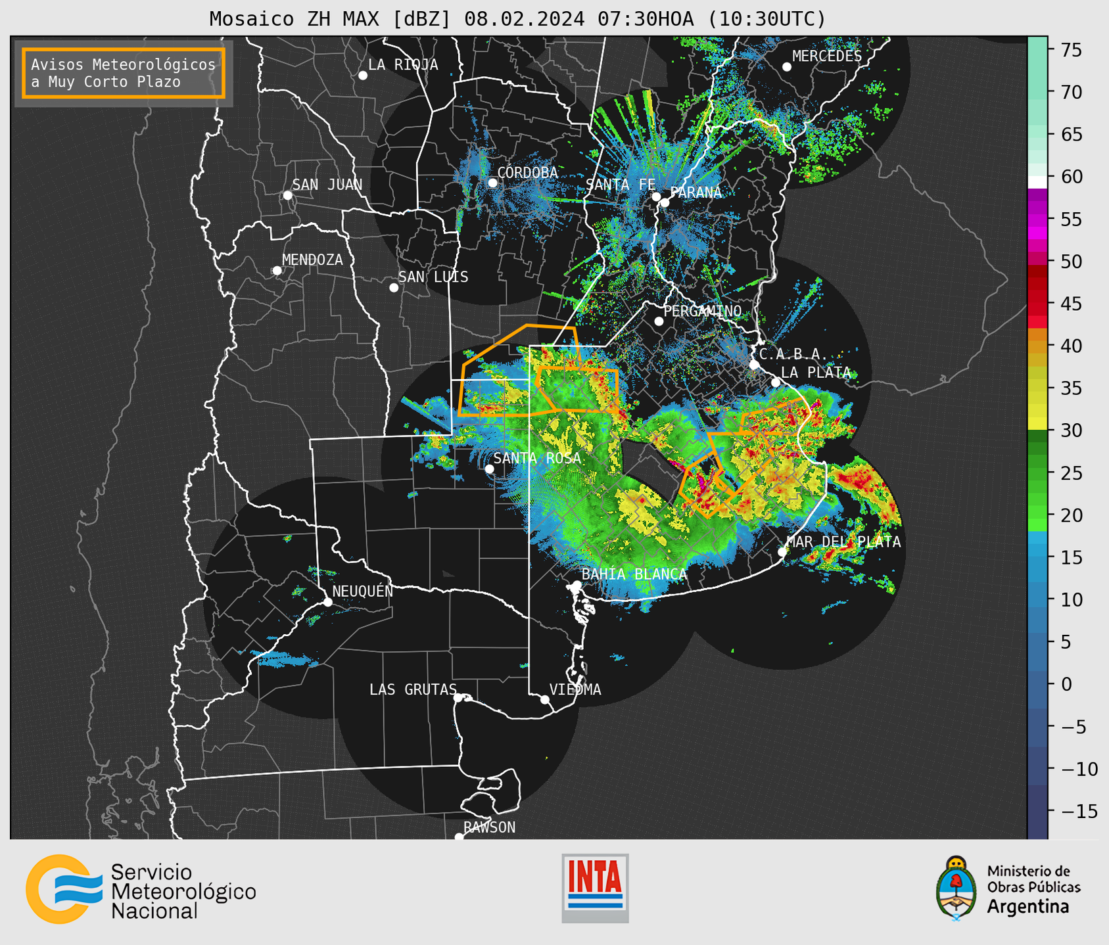The width and height of the screenshot is (1109, 945).
Task: Click the La Rioja city marker dot
Action: [363, 76]
